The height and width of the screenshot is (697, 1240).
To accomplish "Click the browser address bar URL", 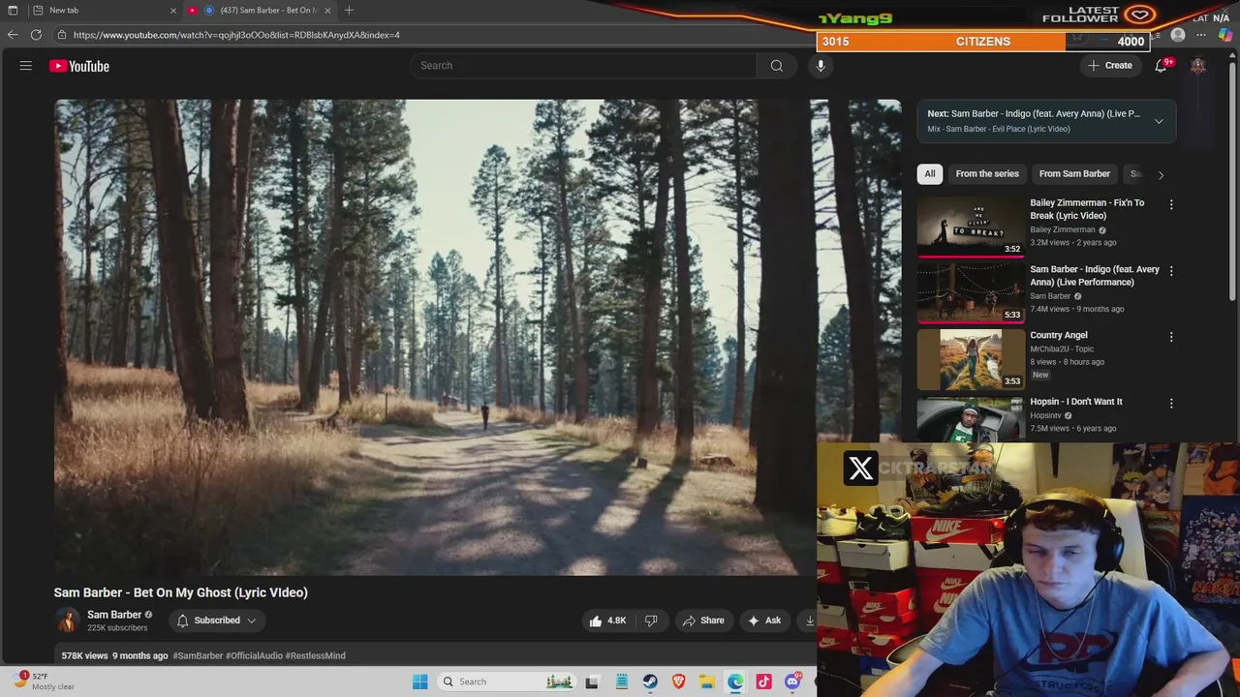I will [236, 35].
